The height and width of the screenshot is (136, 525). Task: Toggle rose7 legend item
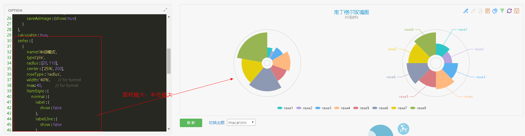399,108
